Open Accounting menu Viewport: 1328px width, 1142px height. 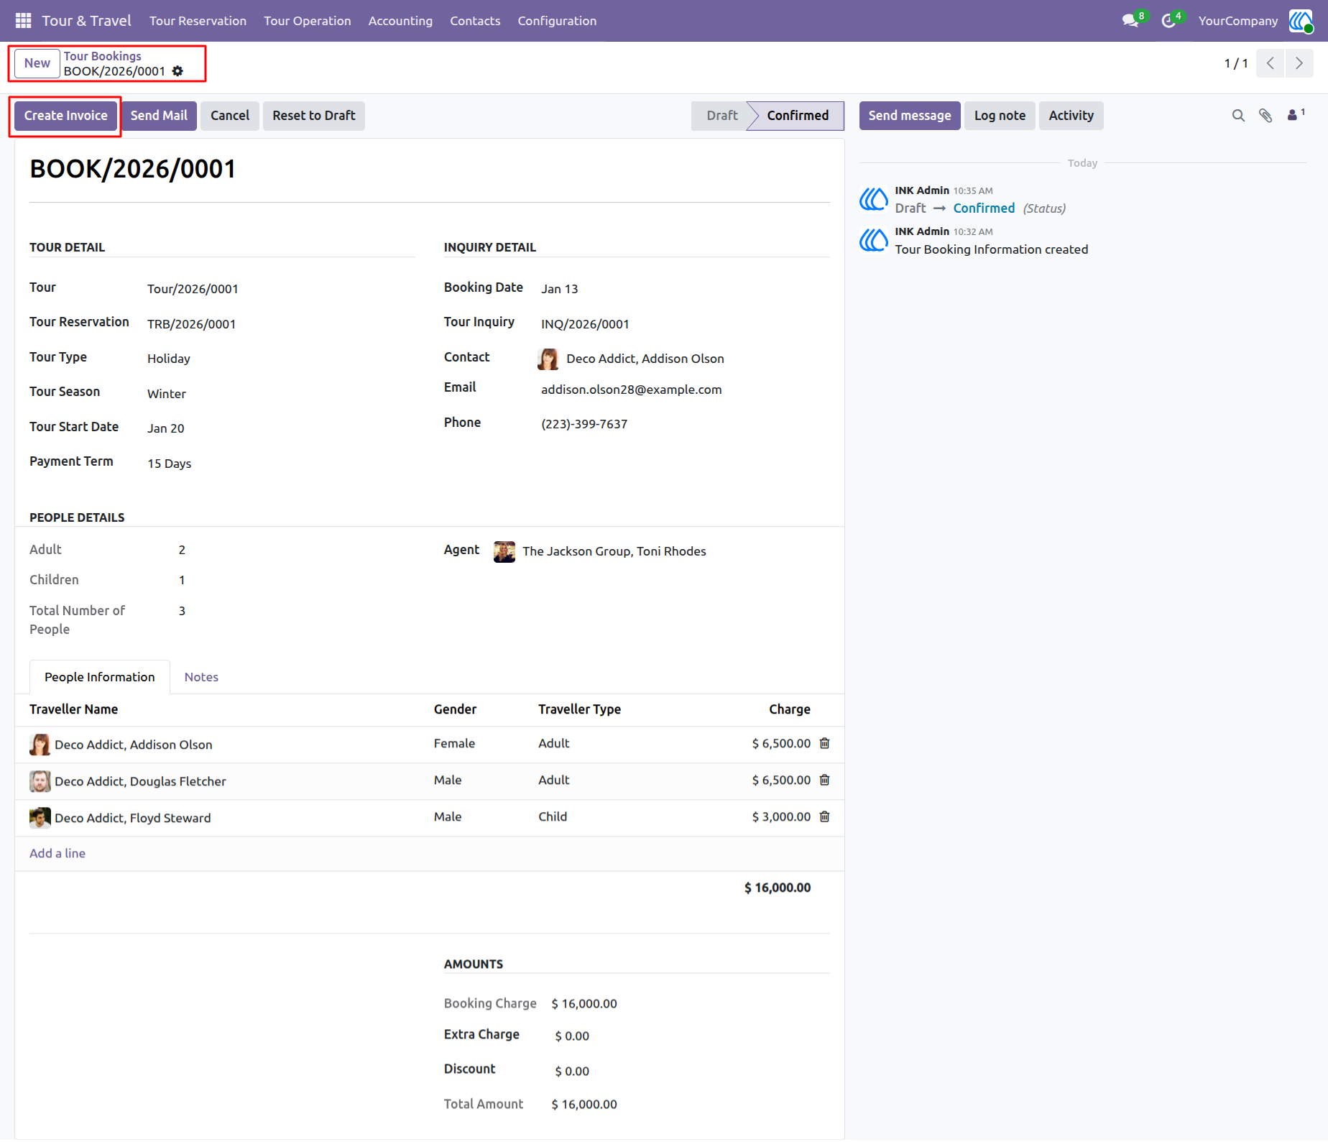click(400, 21)
